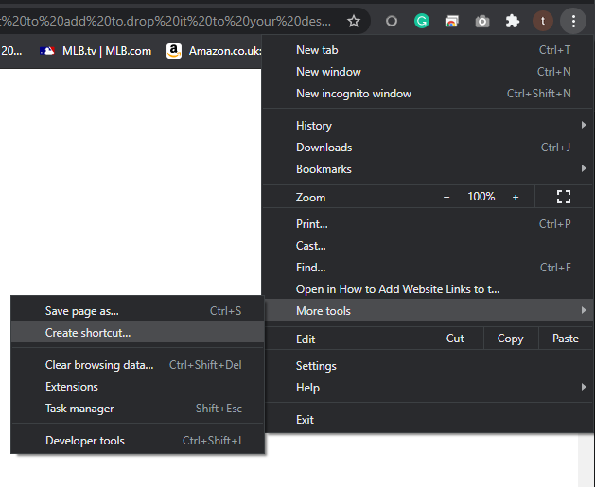Close the Chrome three-dot menu button
595x487 pixels.
573,21
